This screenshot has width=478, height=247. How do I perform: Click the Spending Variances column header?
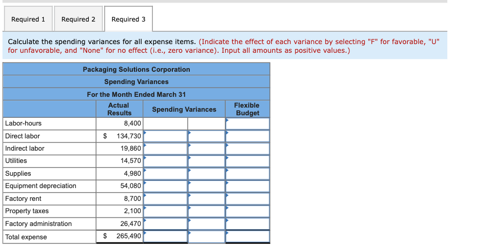coord(184,109)
